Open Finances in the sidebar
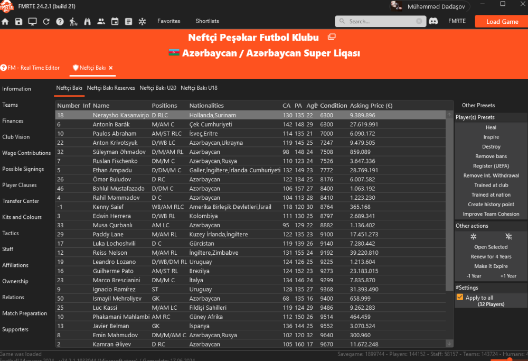 13,121
